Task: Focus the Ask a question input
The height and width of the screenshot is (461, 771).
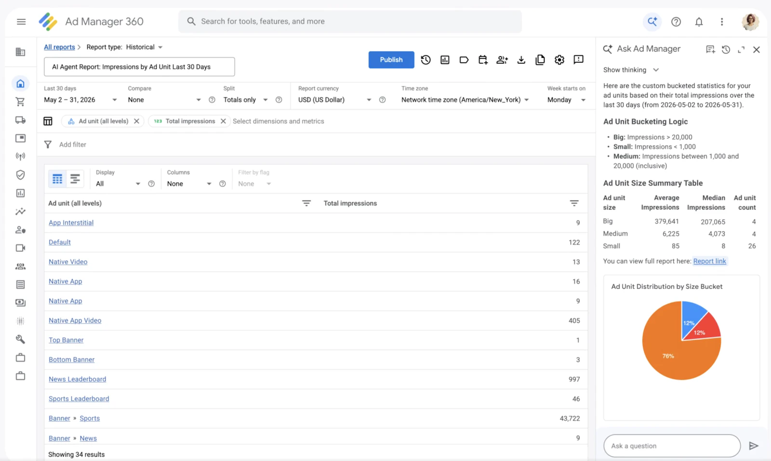Action: pos(672,446)
